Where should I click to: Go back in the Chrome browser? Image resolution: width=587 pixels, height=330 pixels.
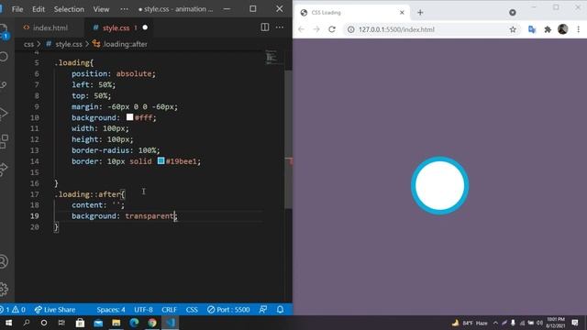click(x=302, y=29)
